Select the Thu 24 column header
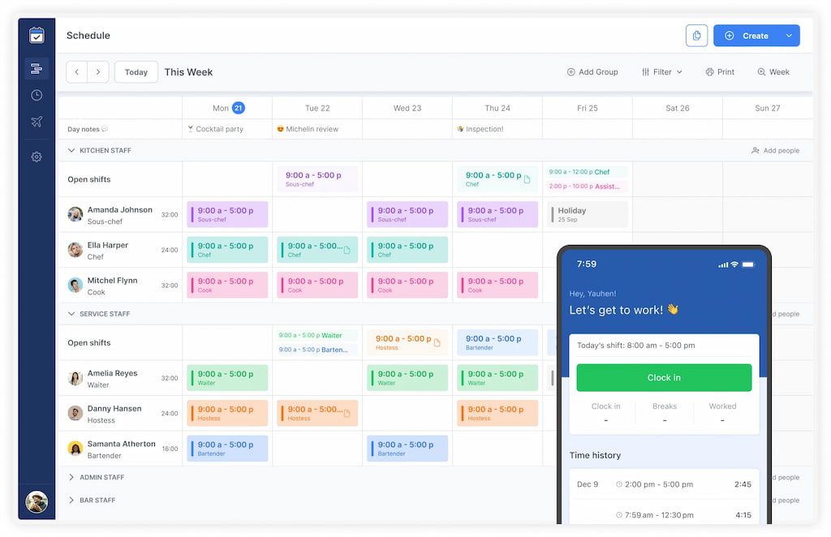Screen dimensions: 831x537 tap(497, 108)
